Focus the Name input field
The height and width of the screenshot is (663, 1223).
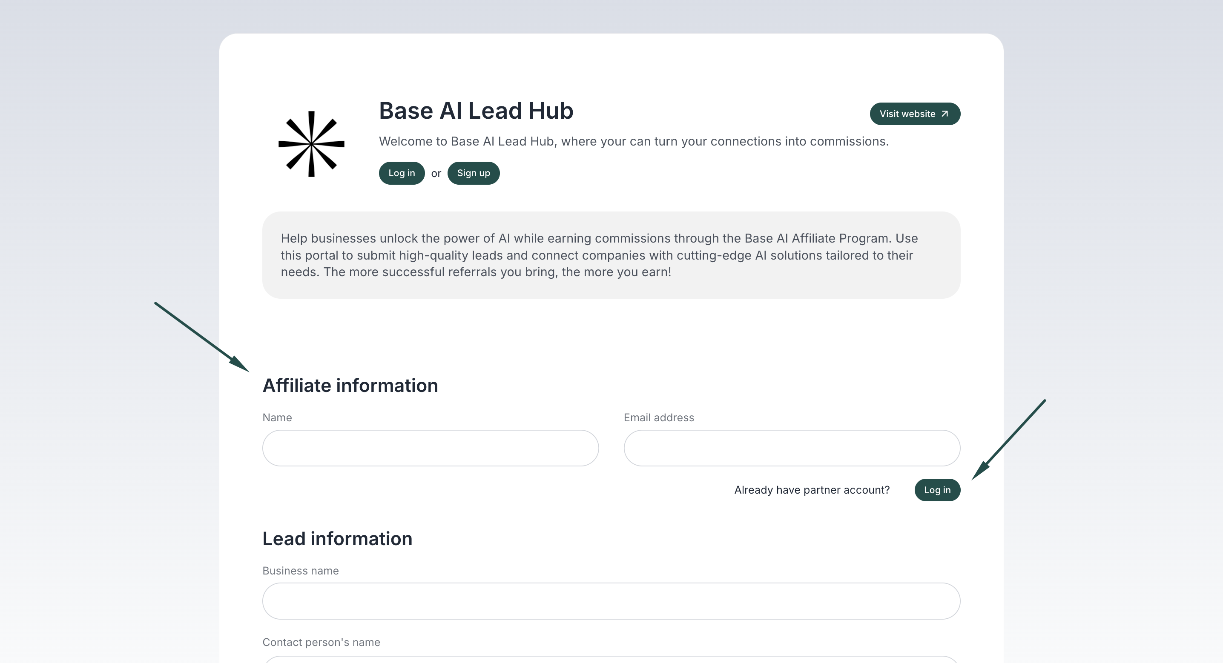click(430, 448)
